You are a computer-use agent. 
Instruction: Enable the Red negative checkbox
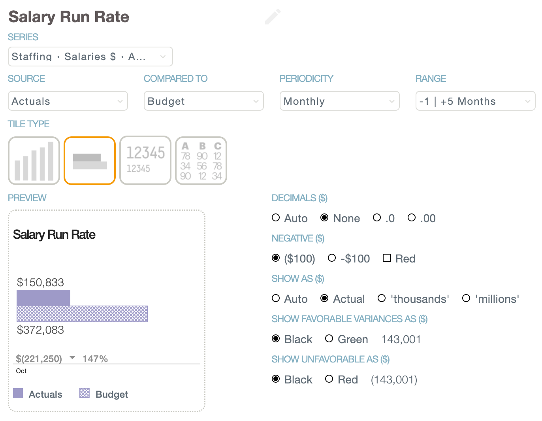pyautogui.click(x=387, y=258)
